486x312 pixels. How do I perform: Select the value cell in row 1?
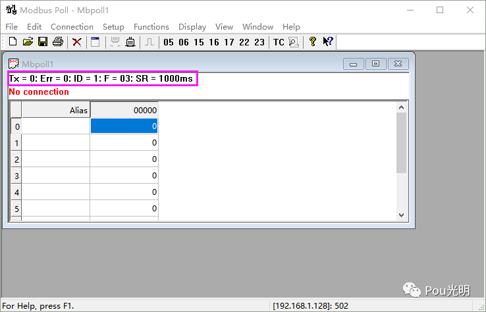[x=124, y=143]
